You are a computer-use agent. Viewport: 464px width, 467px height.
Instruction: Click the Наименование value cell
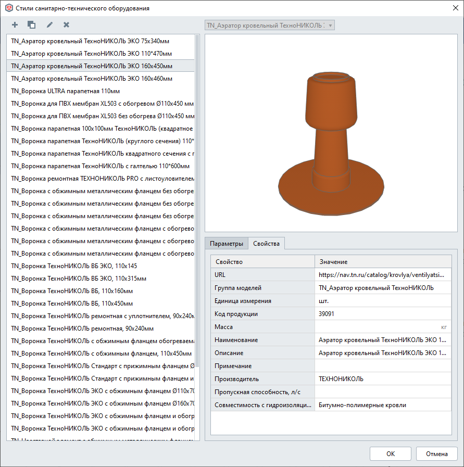(383, 340)
